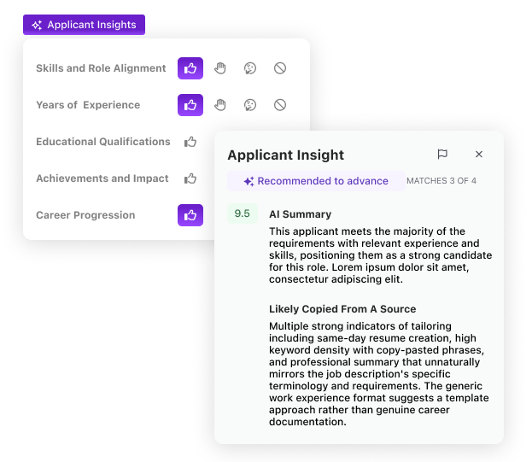The image size is (532, 462).
Task: Click the sparkle icon beside Recommended to advance
Action: point(248,182)
